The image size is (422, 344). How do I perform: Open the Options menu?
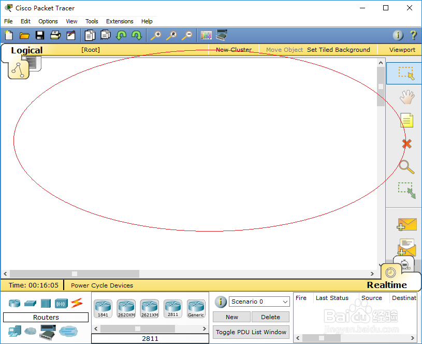[48, 21]
